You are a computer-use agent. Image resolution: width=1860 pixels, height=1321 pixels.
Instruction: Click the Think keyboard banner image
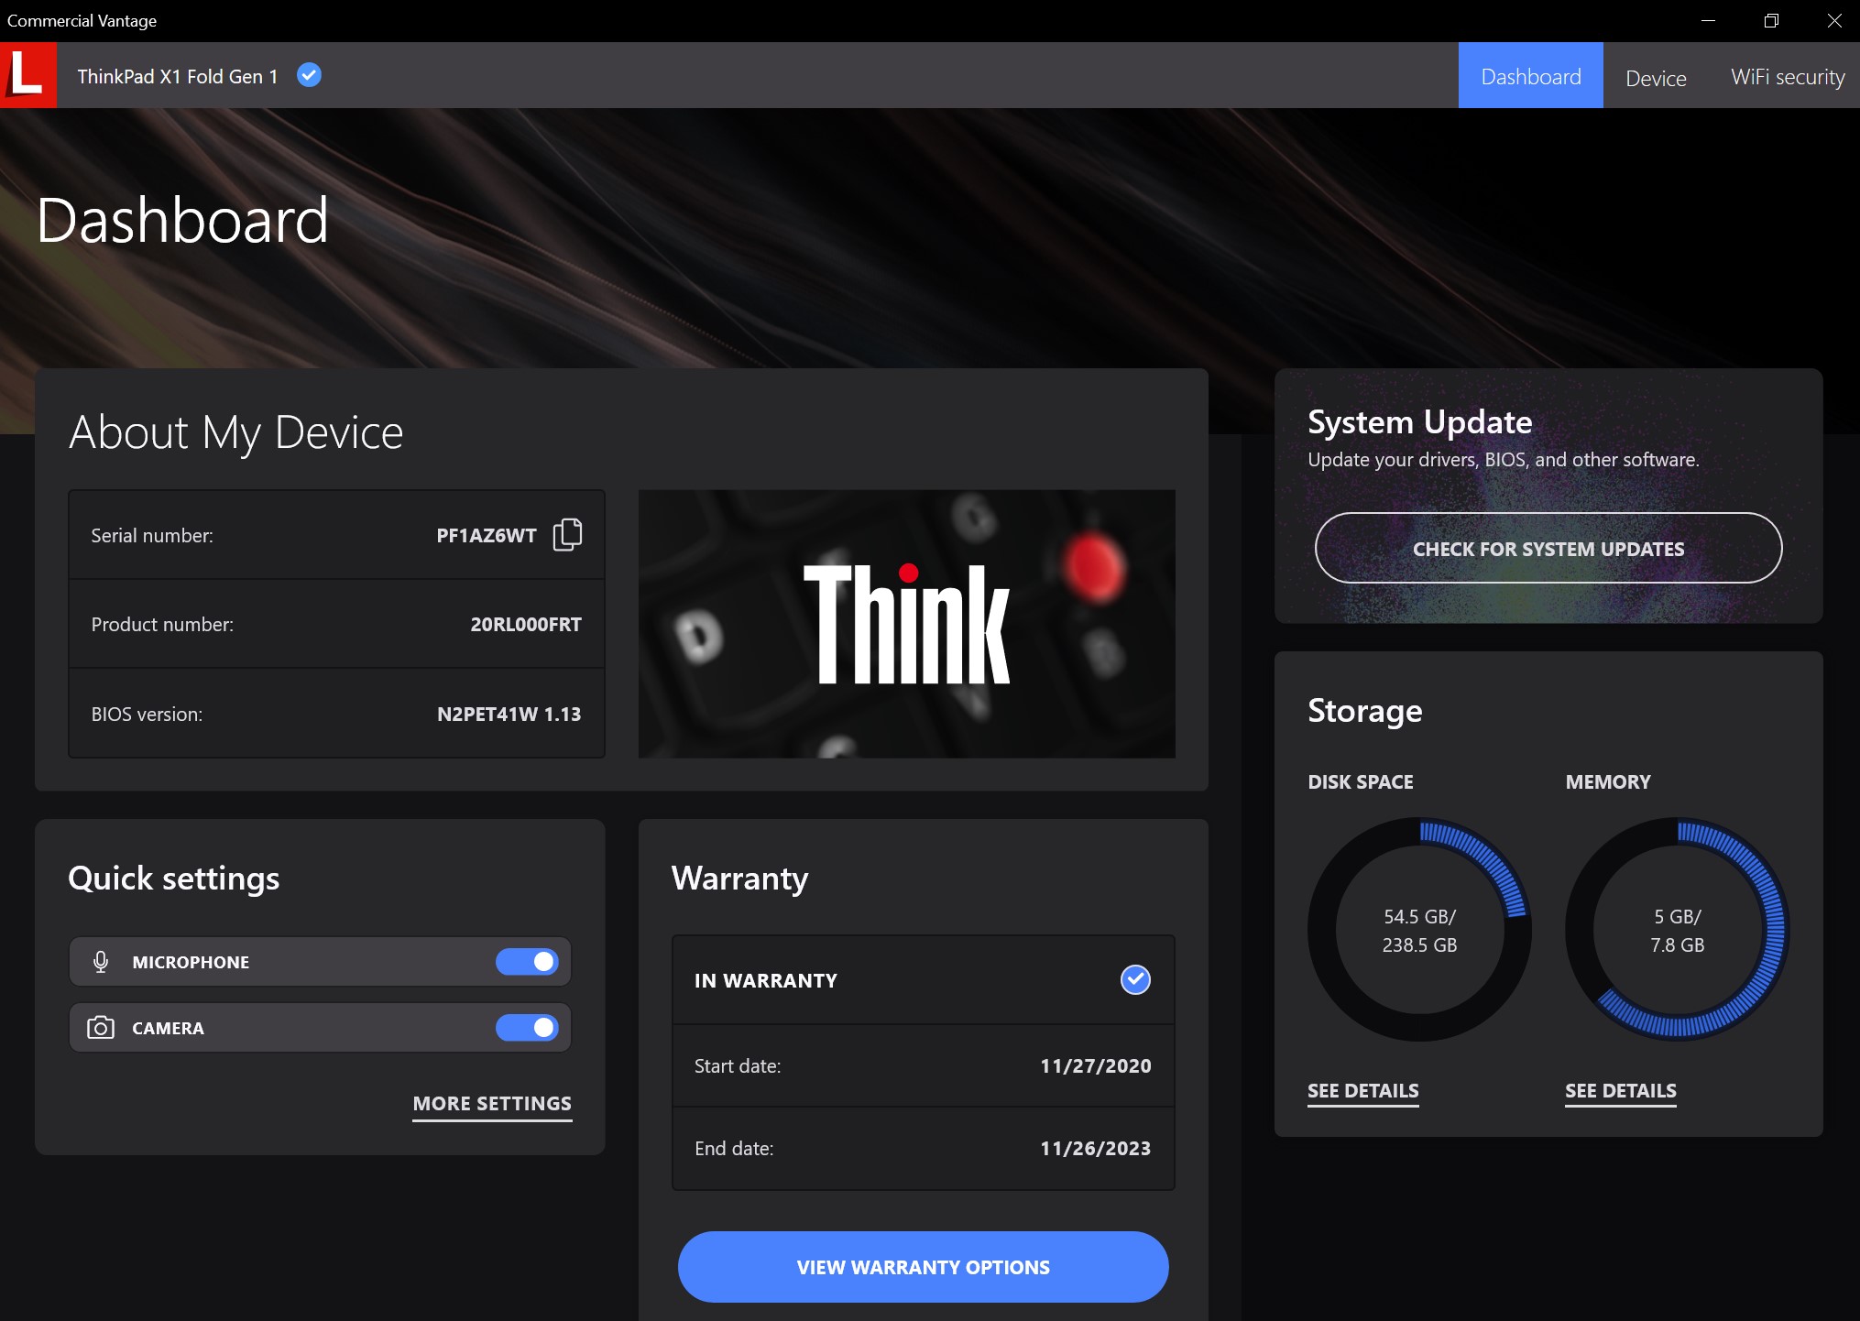[x=906, y=624]
